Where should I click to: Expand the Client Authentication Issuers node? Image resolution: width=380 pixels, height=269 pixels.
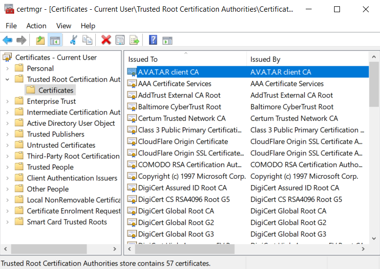[7, 178]
